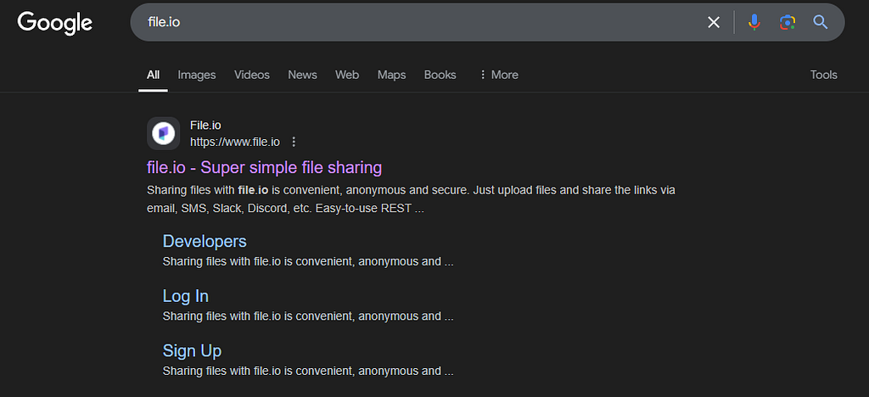The image size is (869, 397).
Task: Switch to the Images tab
Action: coord(197,75)
